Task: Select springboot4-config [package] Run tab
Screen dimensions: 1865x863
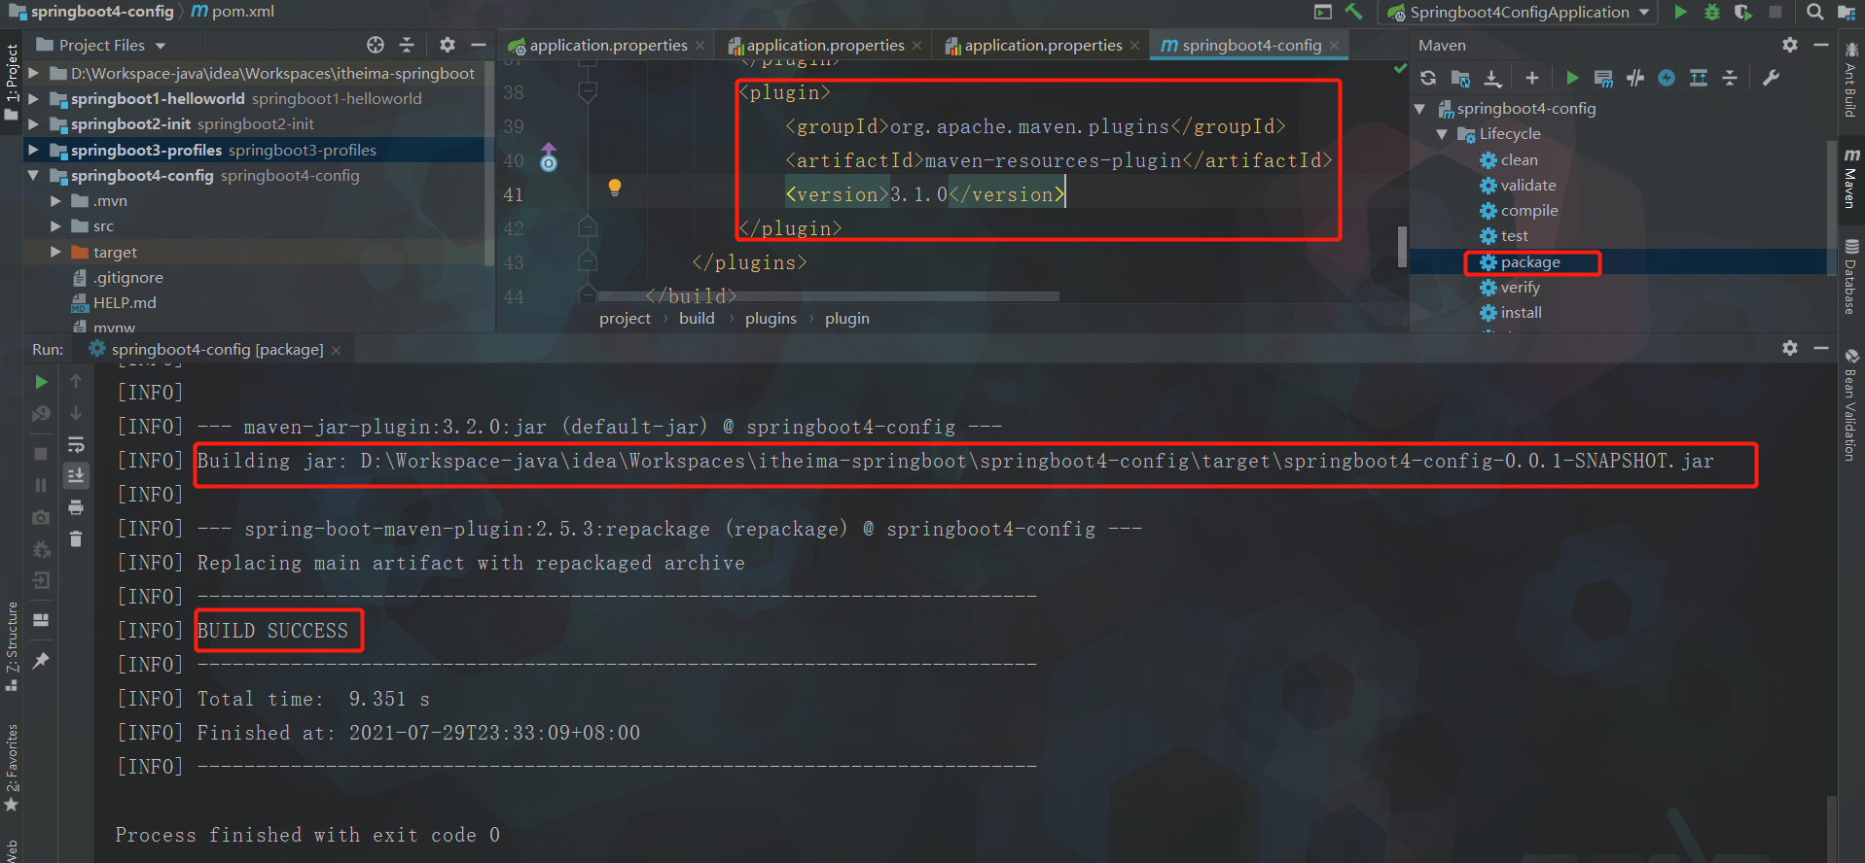Action: pos(216,350)
